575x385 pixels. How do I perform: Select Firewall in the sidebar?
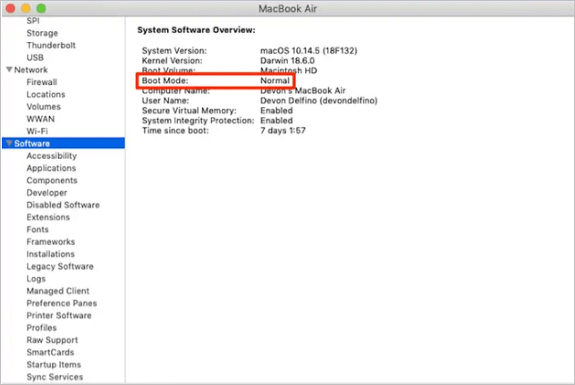click(41, 82)
